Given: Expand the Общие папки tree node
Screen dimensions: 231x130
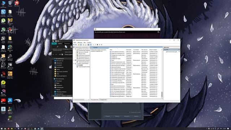Looking at the screenshot, I should (75, 54).
